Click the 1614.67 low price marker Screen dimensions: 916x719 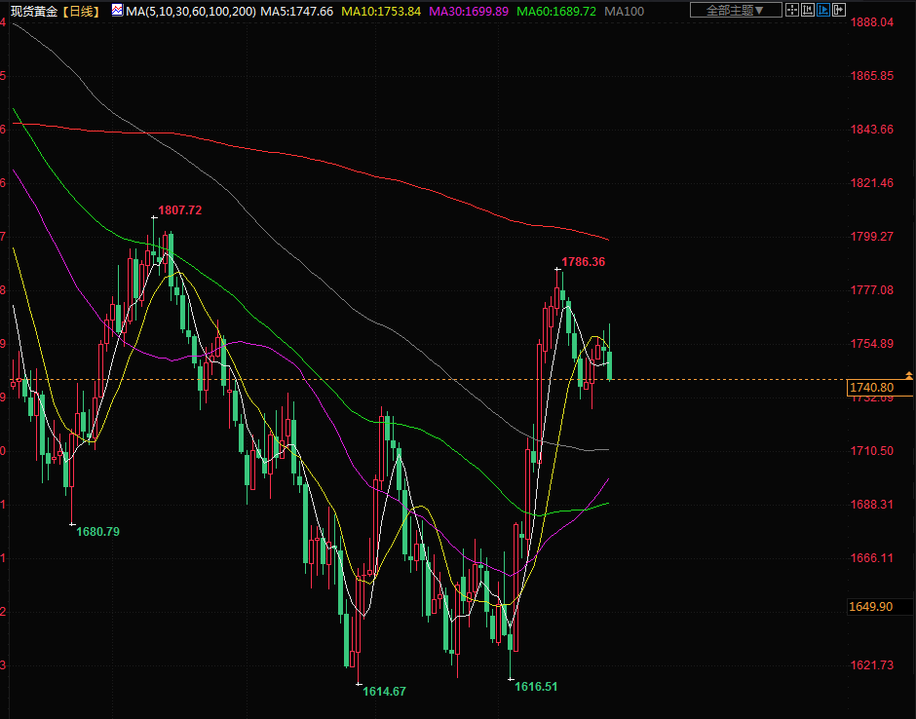(x=384, y=691)
